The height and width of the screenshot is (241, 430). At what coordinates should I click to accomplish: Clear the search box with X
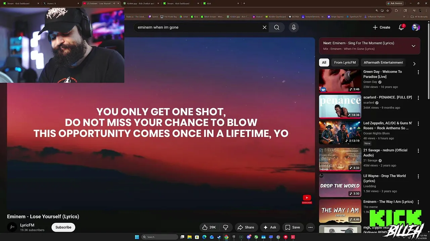click(x=264, y=27)
